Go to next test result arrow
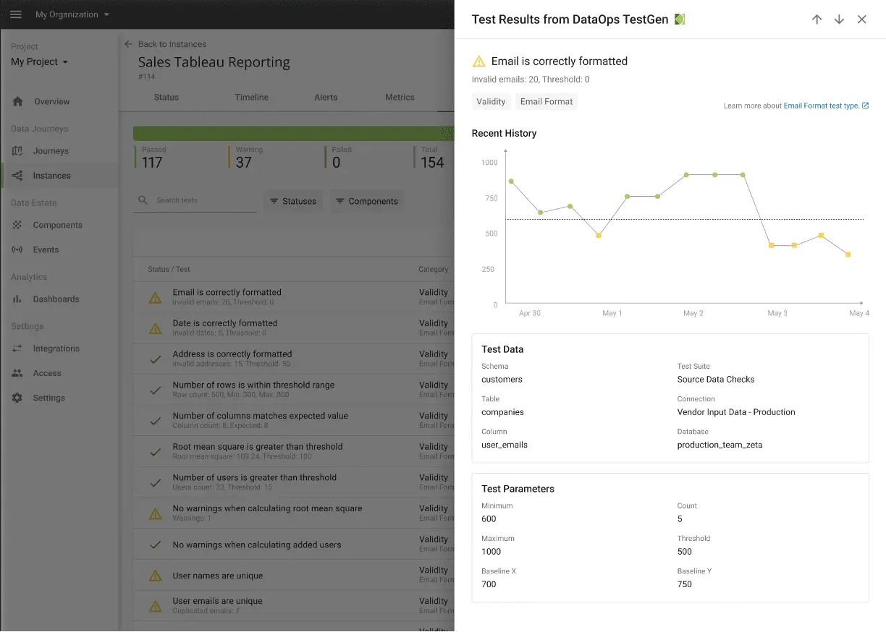This screenshot has width=886, height=632. [x=839, y=20]
